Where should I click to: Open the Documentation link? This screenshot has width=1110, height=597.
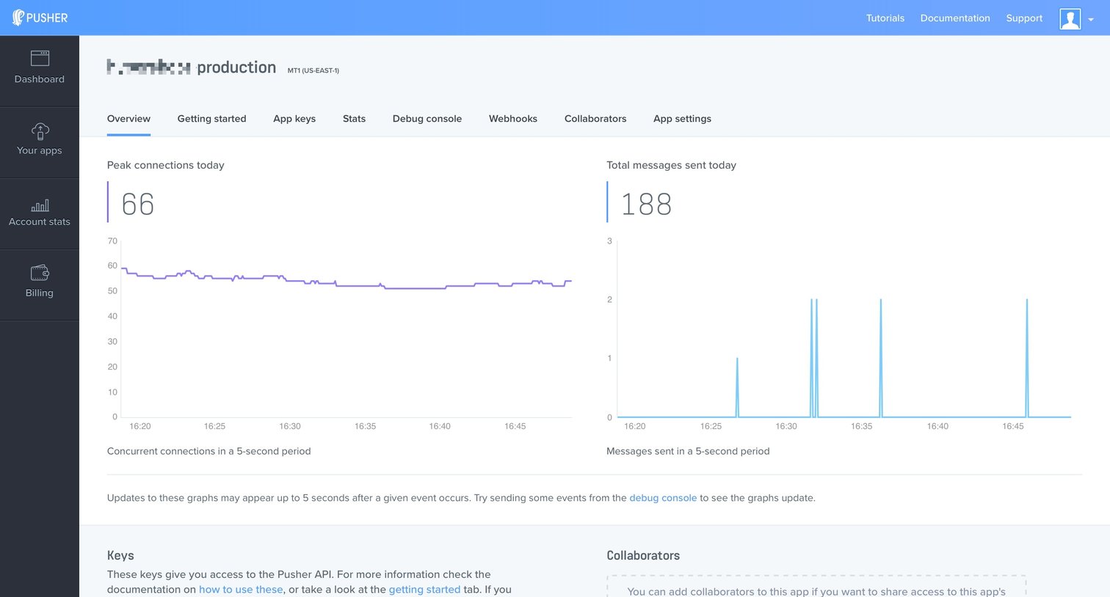pos(955,18)
